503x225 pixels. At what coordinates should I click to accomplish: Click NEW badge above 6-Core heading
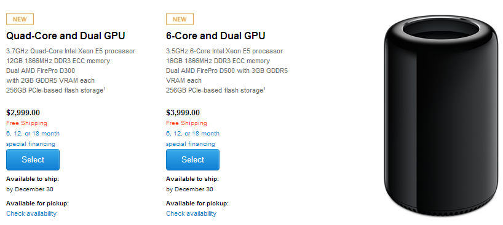point(180,19)
